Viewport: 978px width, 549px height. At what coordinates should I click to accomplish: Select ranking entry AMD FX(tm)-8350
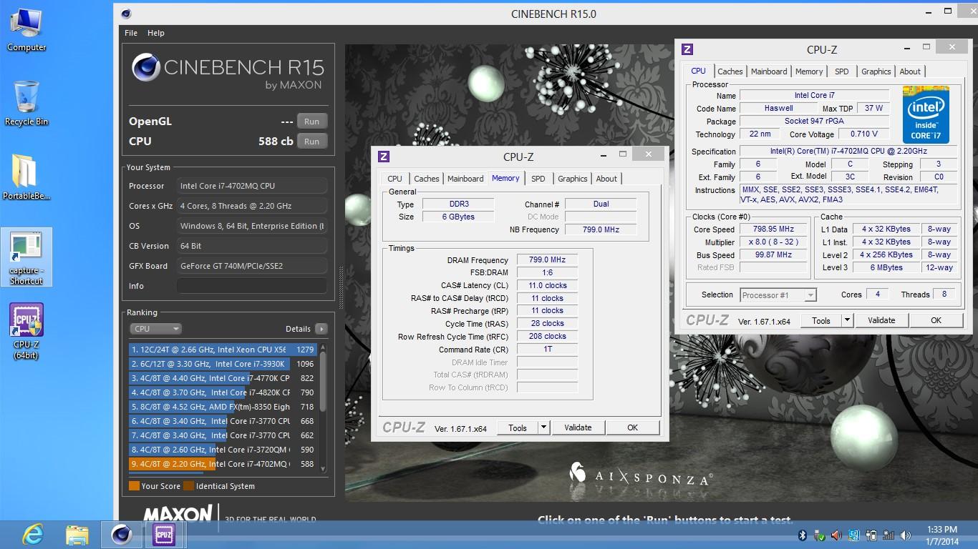point(223,407)
